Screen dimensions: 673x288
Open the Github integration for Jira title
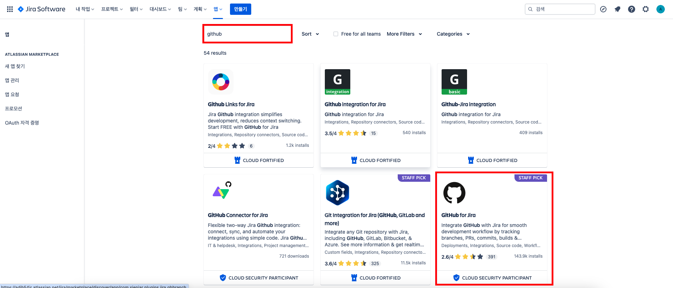[x=355, y=104]
